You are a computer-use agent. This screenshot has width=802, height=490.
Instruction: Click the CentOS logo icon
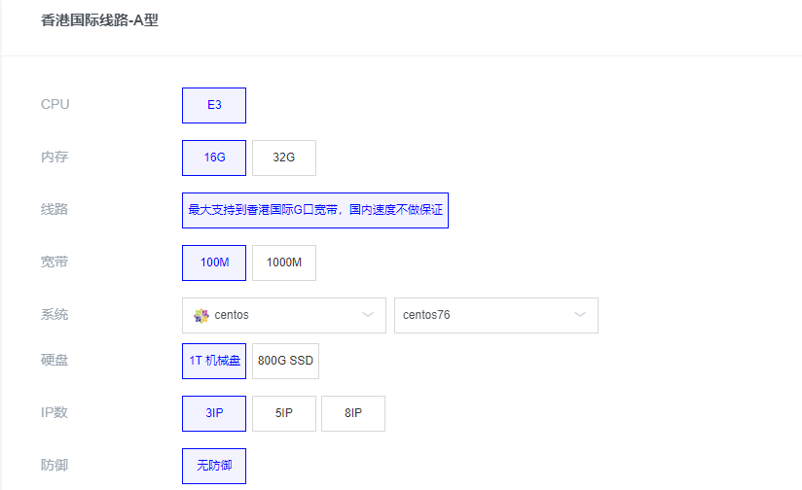[x=201, y=315]
